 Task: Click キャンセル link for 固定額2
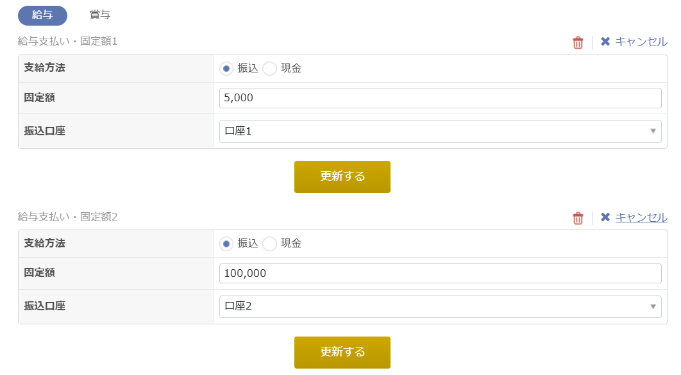[x=641, y=217]
